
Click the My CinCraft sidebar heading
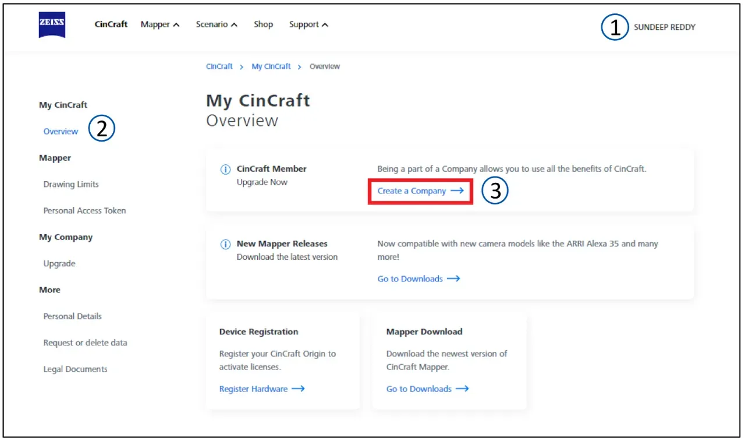pyautogui.click(x=63, y=105)
